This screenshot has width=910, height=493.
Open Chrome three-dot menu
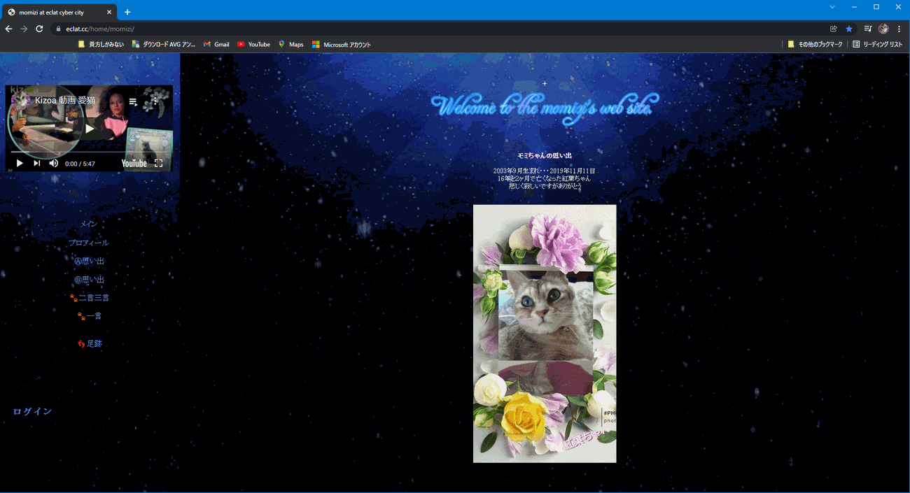[899, 29]
